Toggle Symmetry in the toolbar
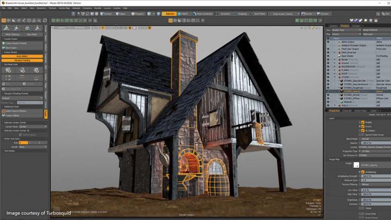Image resolution: width=391 pixels, height=220 pixels. [223, 14]
